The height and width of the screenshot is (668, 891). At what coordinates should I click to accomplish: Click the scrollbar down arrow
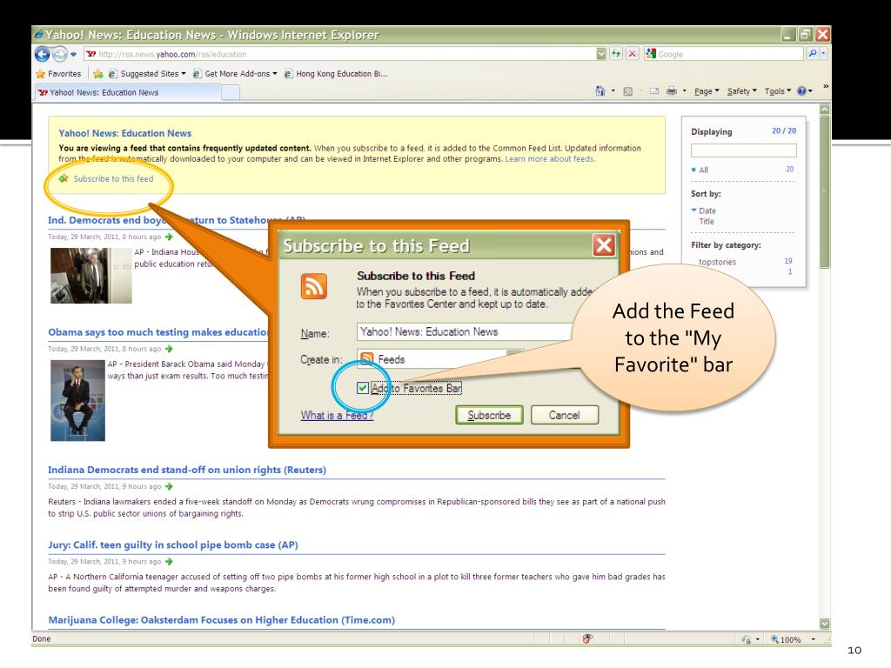(x=825, y=623)
